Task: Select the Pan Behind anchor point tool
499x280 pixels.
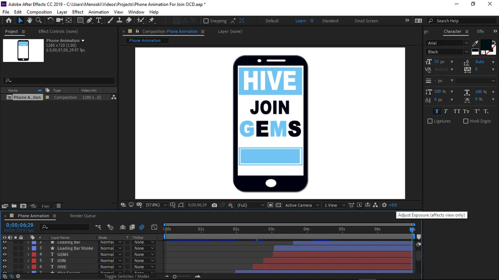Action: (x=69, y=21)
